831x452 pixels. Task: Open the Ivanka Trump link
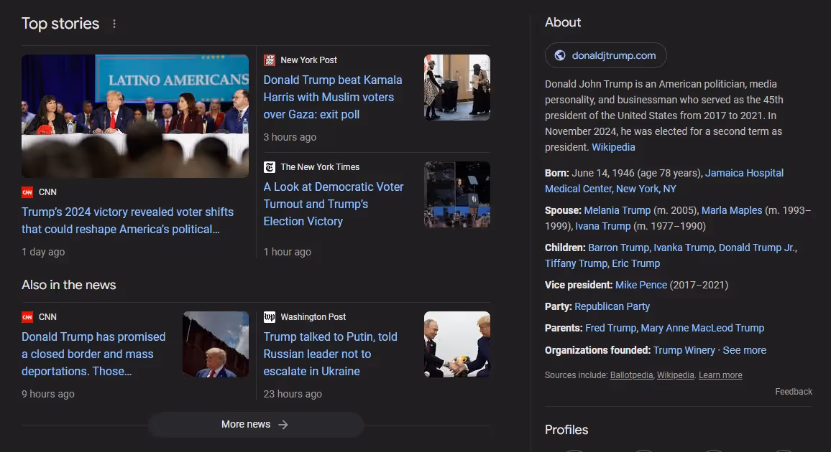click(684, 248)
